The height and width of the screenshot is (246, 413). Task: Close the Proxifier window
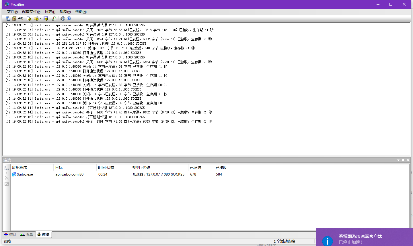click(404, 4)
